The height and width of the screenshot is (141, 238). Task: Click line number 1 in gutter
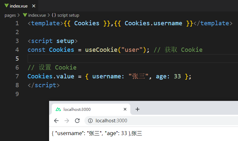[17, 23]
